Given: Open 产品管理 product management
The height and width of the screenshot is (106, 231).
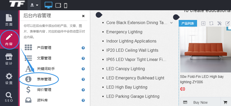Looking at the screenshot, I should (x=44, y=48).
